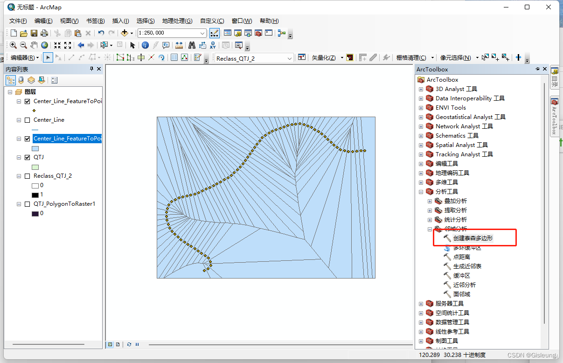
Task: Open the Go To XY tool
Action: click(x=213, y=45)
